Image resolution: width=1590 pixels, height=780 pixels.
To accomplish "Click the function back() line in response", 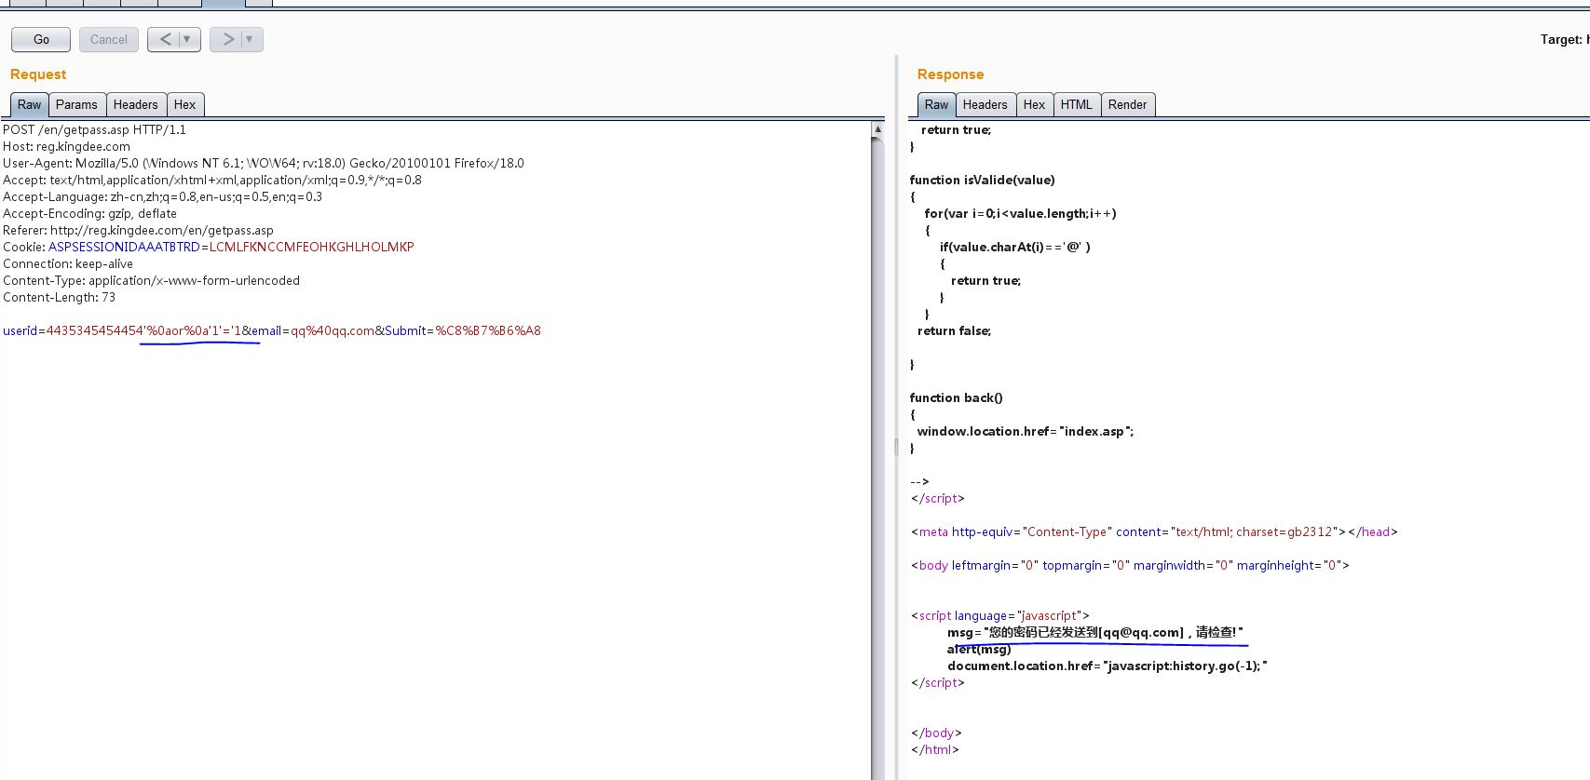I will 956,398.
